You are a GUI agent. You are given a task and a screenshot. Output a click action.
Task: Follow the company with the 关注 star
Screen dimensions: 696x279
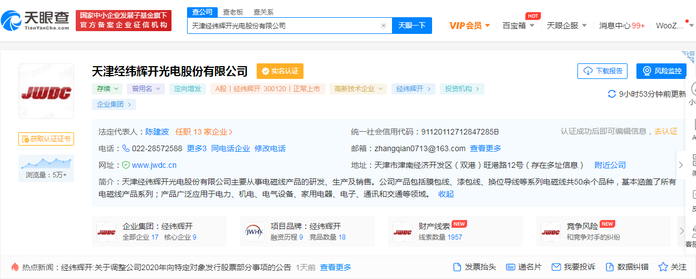673,267
